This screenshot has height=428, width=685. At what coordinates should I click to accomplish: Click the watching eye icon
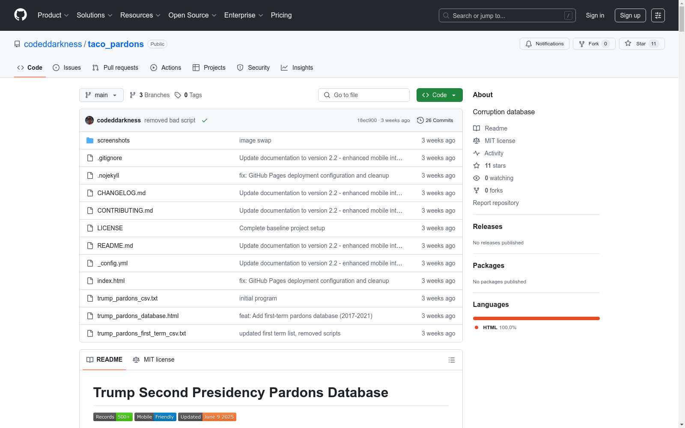[x=477, y=178]
